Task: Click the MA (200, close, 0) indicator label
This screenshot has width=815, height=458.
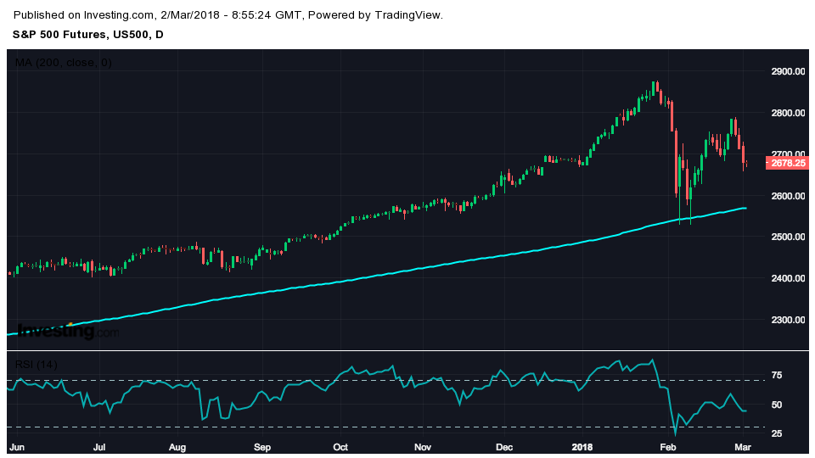Action: pyautogui.click(x=64, y=63)
